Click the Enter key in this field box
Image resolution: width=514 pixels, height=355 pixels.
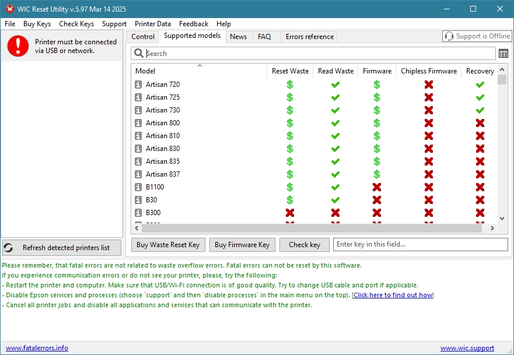tap(420, 245)
